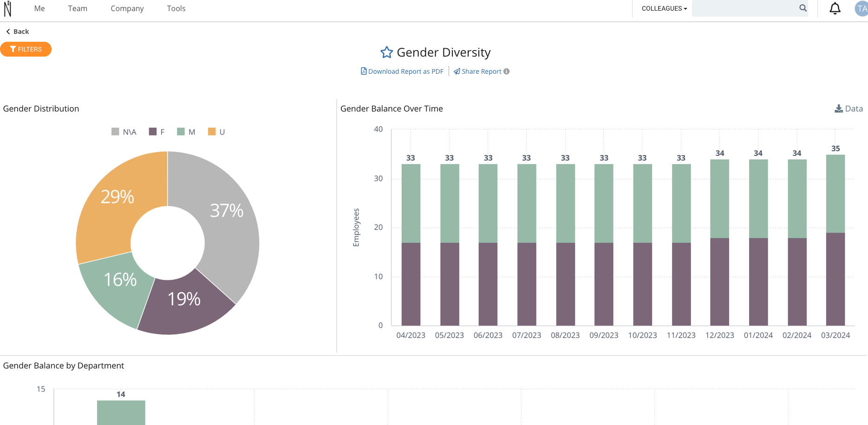Download Report as PDF
This screenshot has height=425, width=868.
pyautogui.click(x=402, y=71)
